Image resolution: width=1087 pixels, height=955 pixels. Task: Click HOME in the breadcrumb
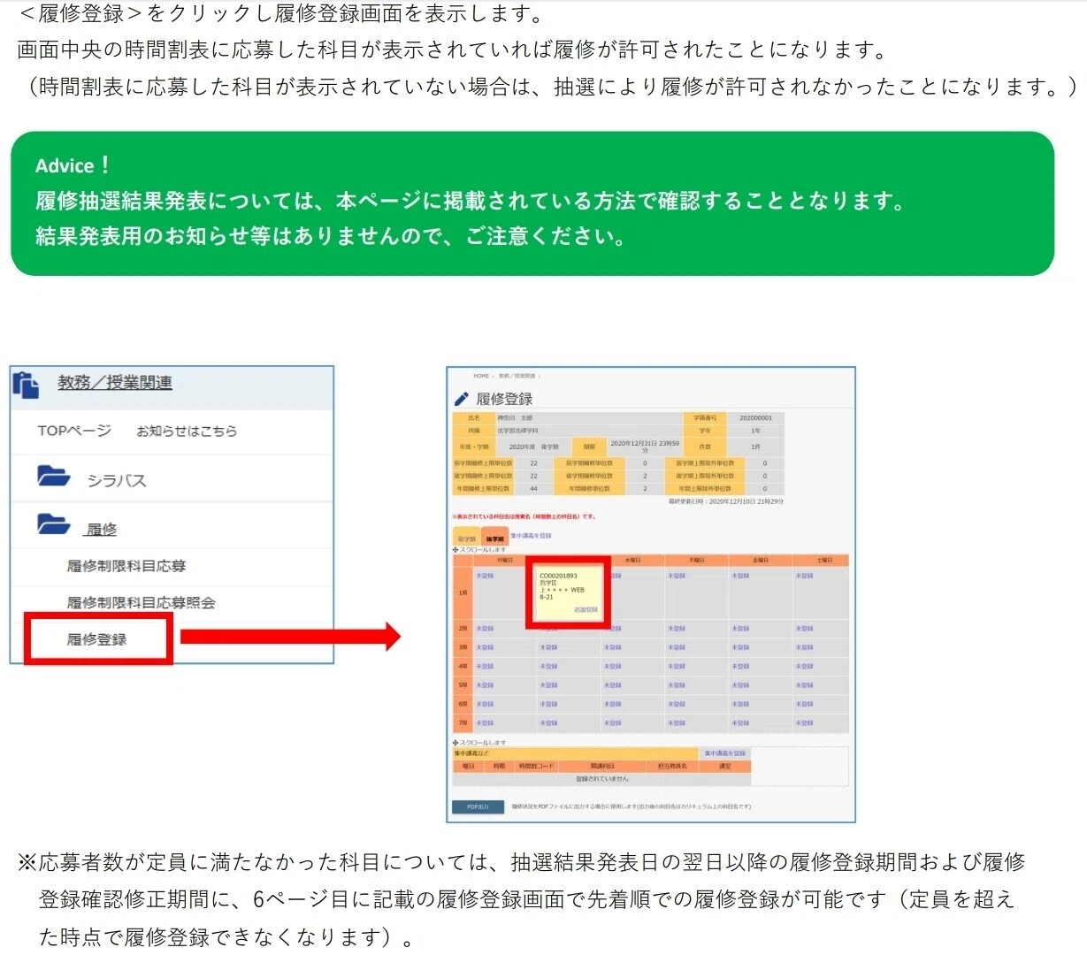point(481,376)
